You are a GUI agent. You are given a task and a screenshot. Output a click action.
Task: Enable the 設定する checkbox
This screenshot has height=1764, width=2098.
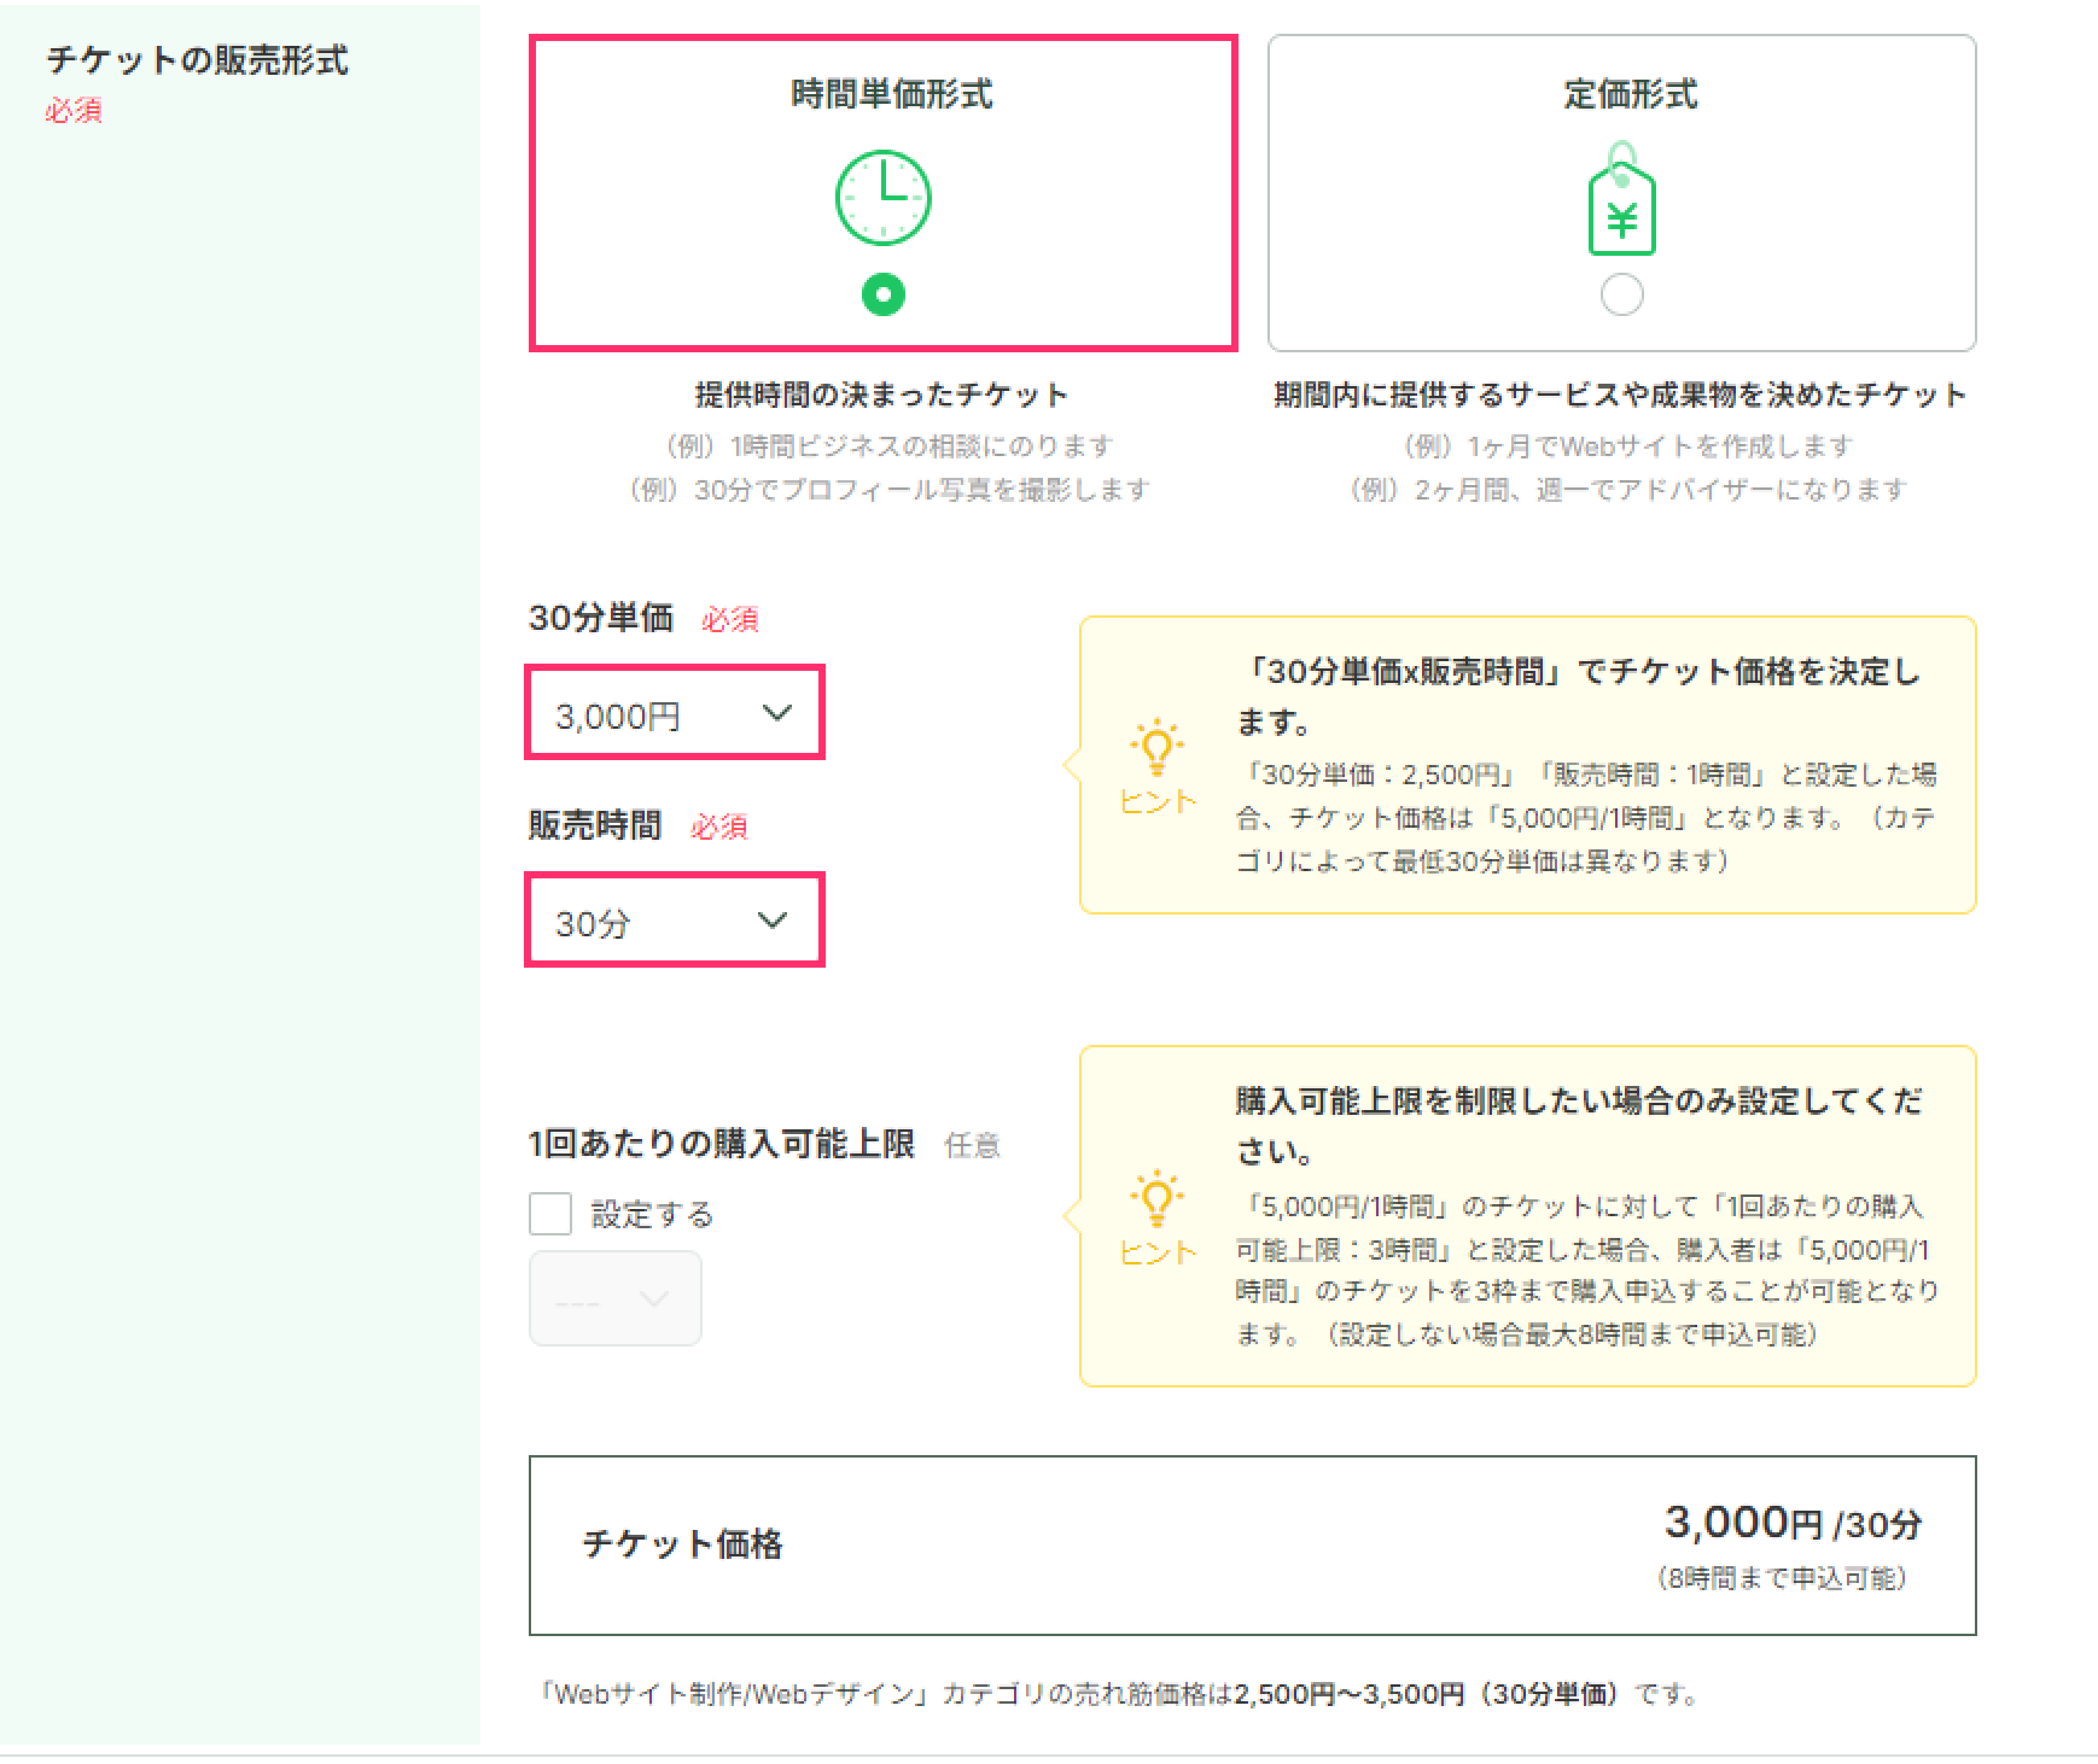coord(550,1214)
